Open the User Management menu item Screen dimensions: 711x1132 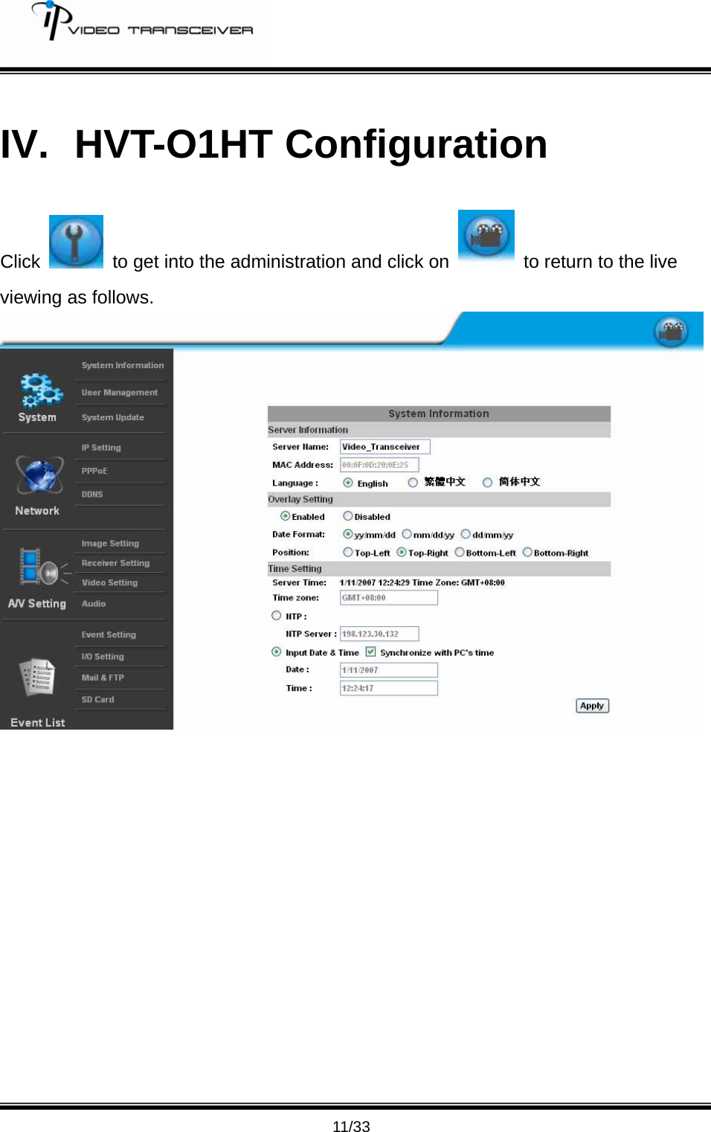[x=120, y=392]
